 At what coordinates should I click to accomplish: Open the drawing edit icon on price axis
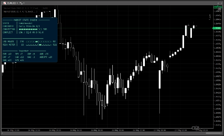tap(220, 9)
